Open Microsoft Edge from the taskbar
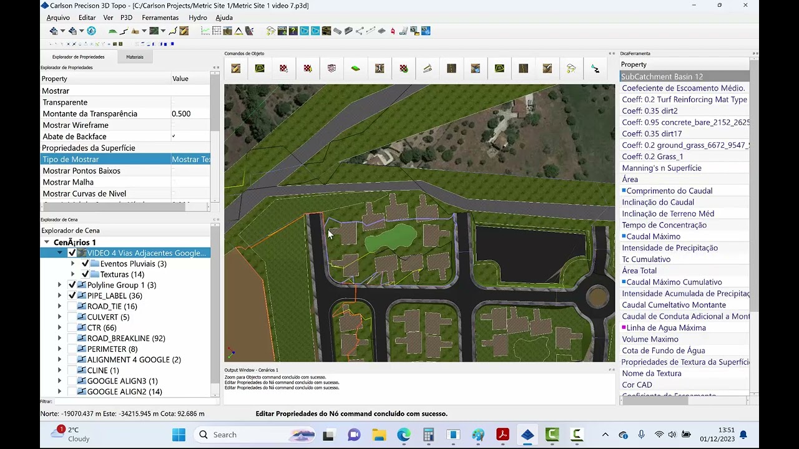799x449 pixels. pos(404,435)
